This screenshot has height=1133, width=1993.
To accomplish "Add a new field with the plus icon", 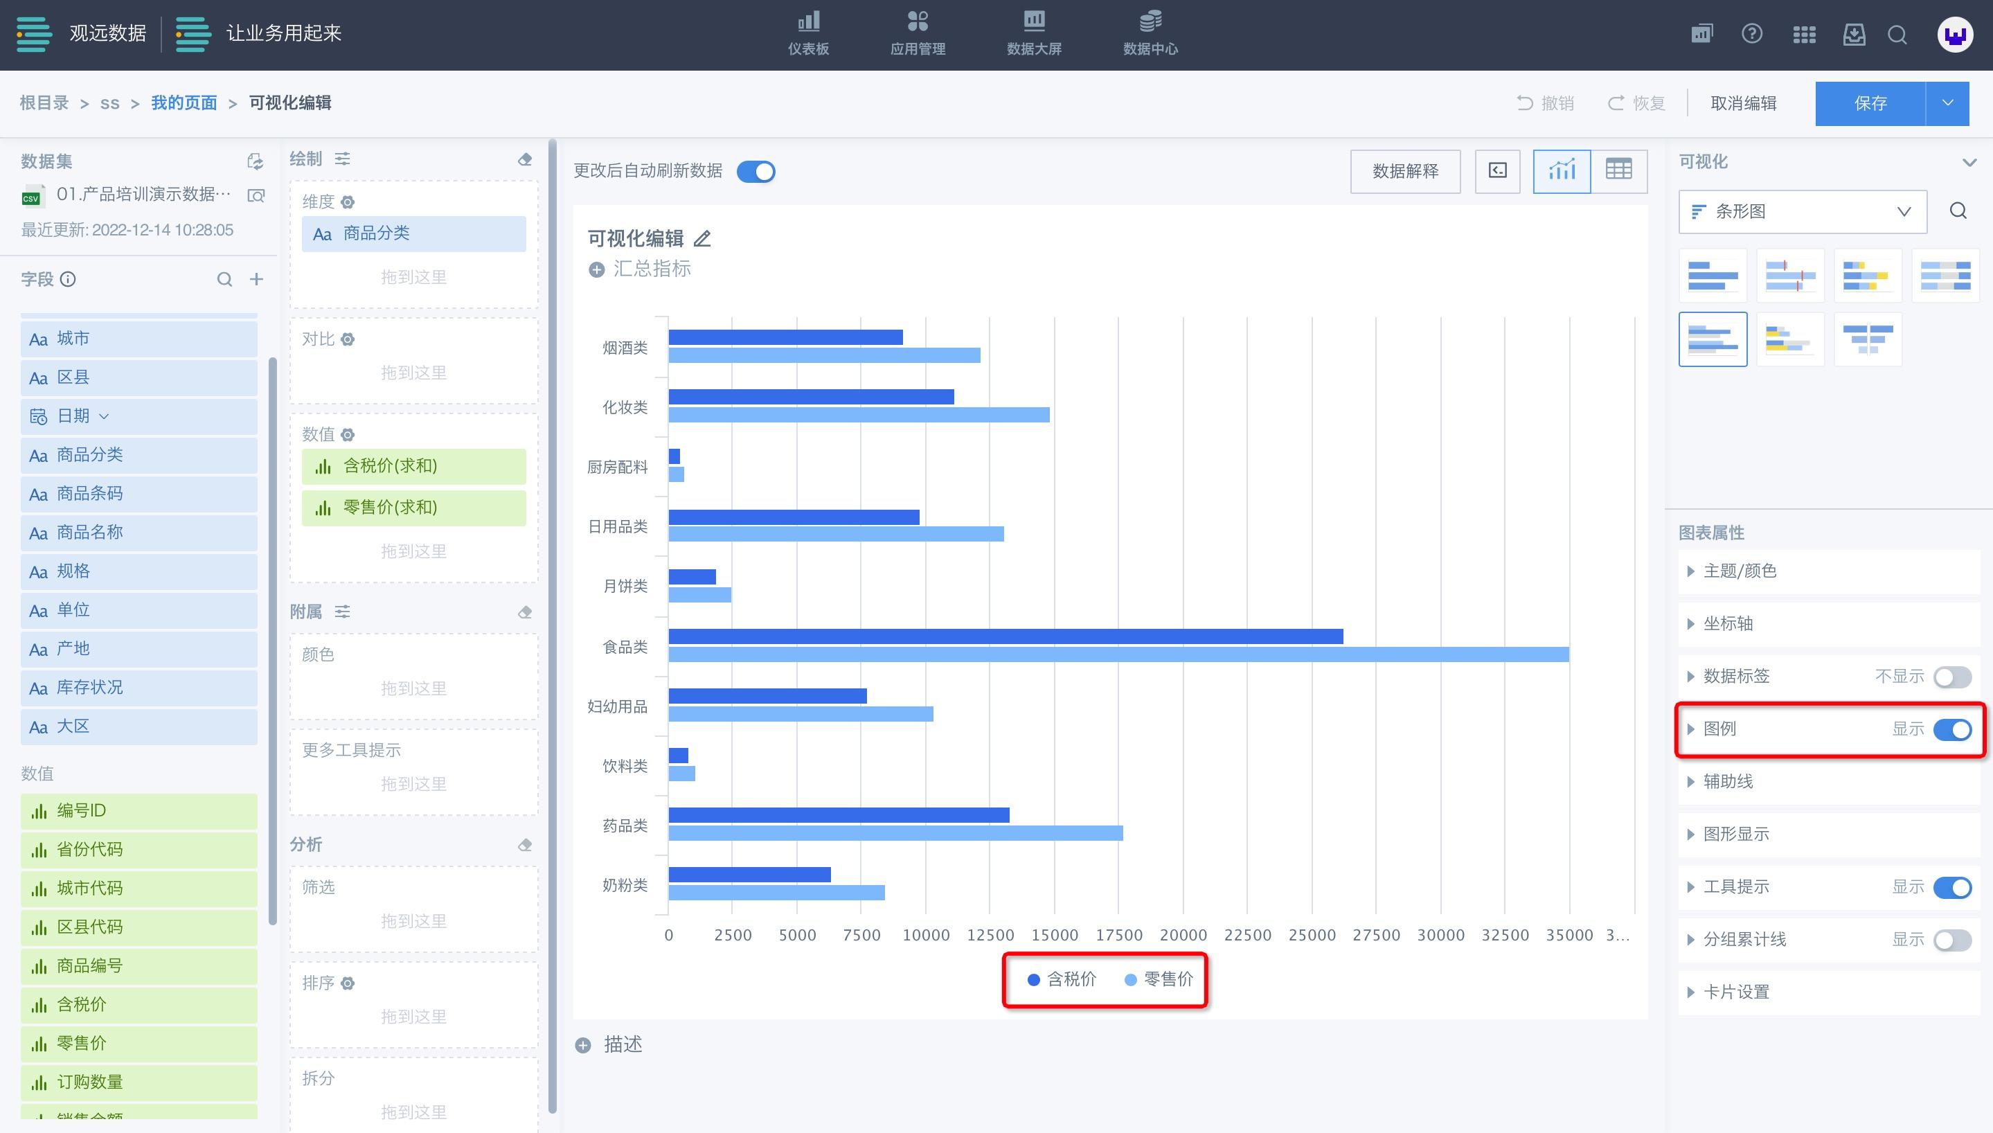I will click(256, 278).
